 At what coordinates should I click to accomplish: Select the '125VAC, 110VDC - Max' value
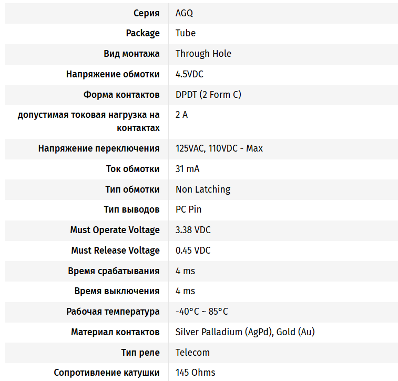tap(219, 148)
